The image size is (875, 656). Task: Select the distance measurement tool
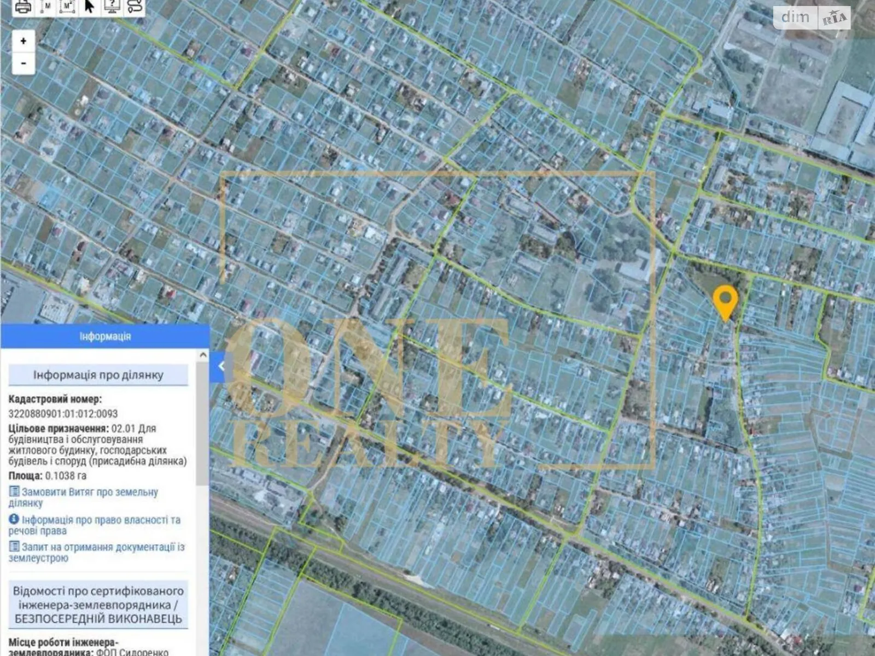point(46,7)
